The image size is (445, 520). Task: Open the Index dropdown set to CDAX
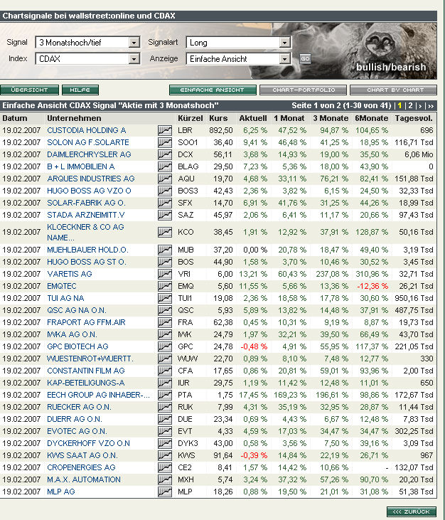(134, 59)
